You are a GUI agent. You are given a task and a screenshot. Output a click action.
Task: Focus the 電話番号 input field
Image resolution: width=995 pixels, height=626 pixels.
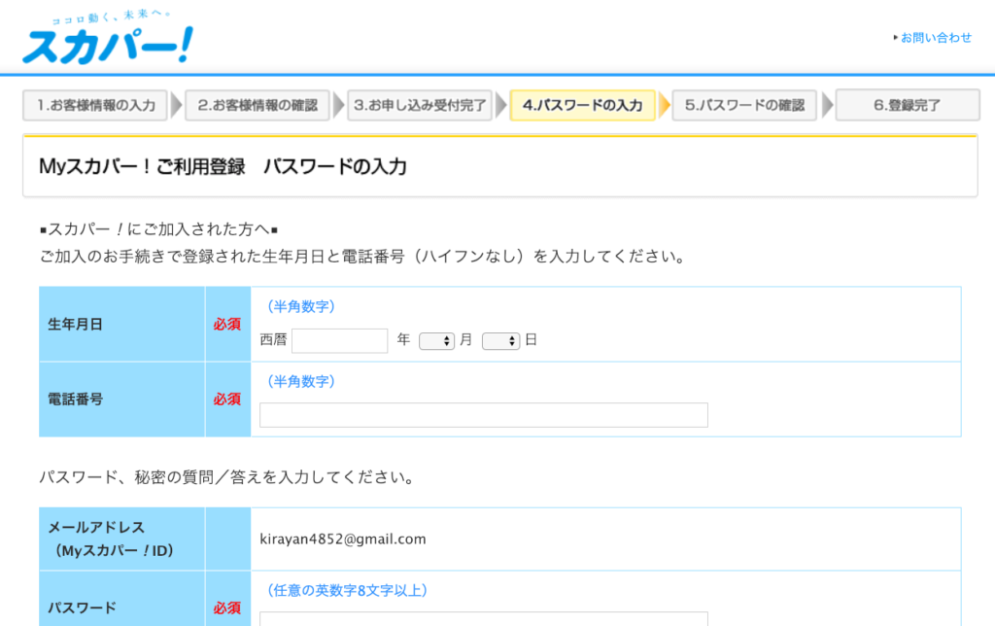tap(484, 415)
